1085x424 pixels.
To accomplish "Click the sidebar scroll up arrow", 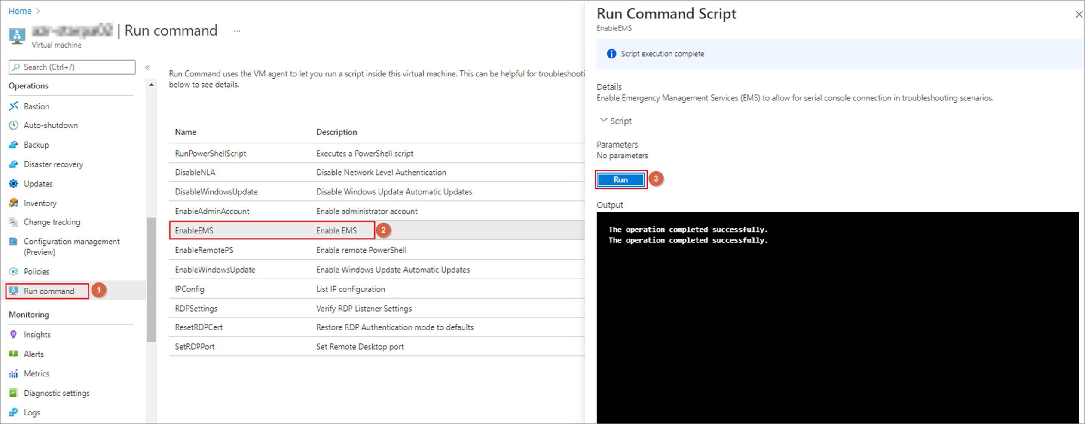I will (151, 85).
